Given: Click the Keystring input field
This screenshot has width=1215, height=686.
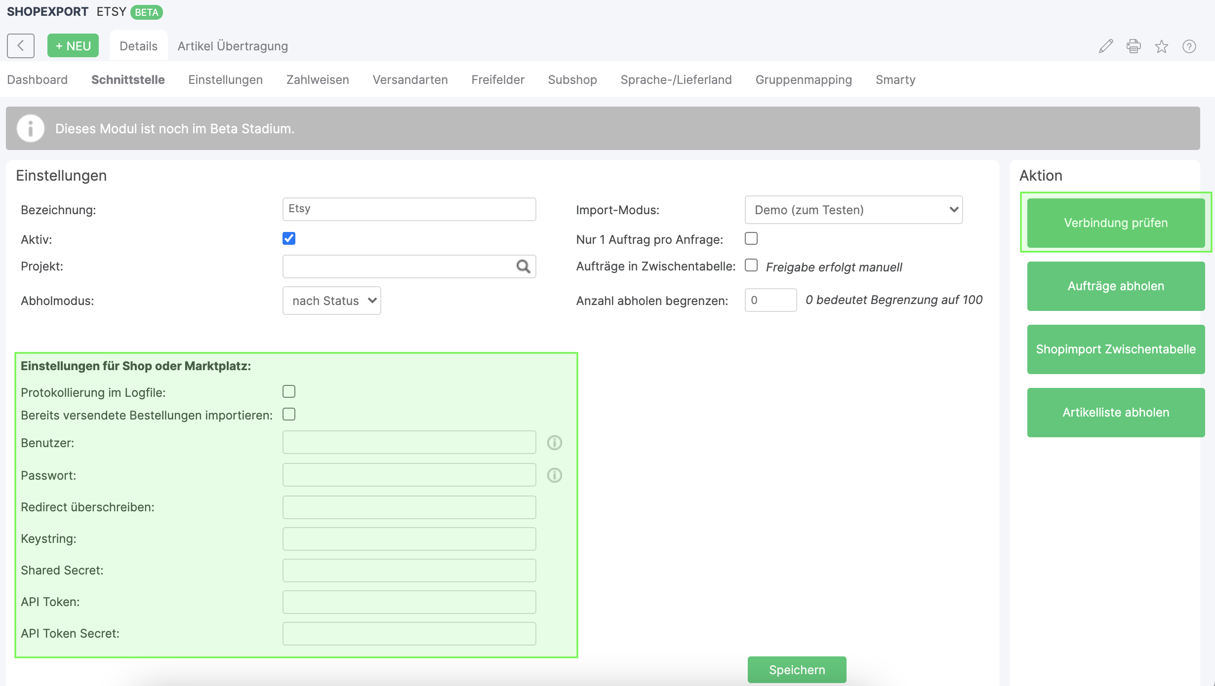Looking at the screenshot, I should coord(409,539).
